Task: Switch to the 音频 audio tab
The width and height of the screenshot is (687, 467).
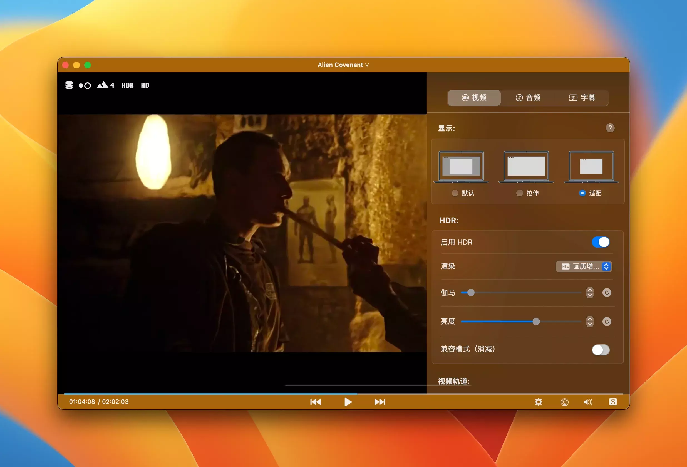Action: click(x=528, y=98)
